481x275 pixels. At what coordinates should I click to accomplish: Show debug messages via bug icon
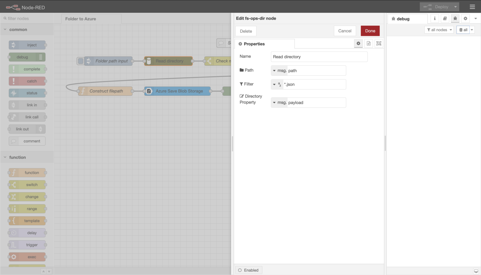tap(455, 19)
